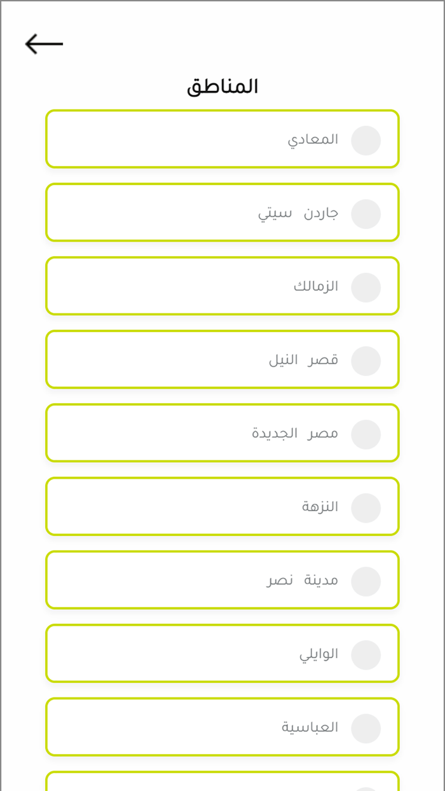Click the قصر النيل (Kasr El Nil) row
The width and height of the screenshot is (445, 791).
pos(222,360)
